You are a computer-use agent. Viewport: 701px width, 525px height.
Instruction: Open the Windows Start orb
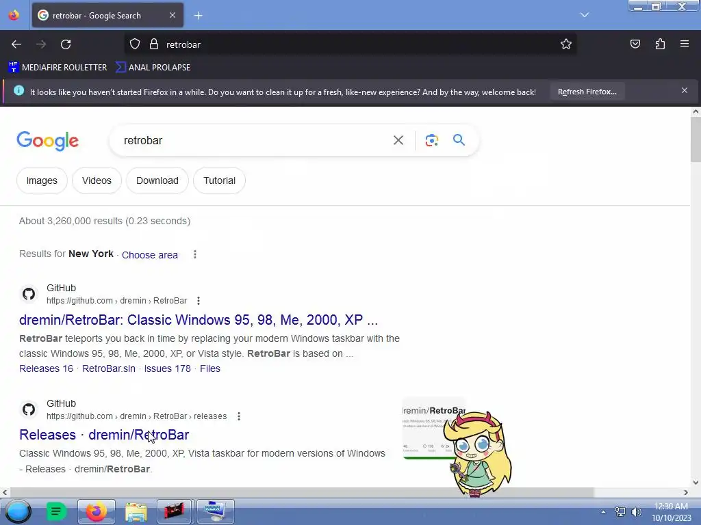[x=18, y=511]
